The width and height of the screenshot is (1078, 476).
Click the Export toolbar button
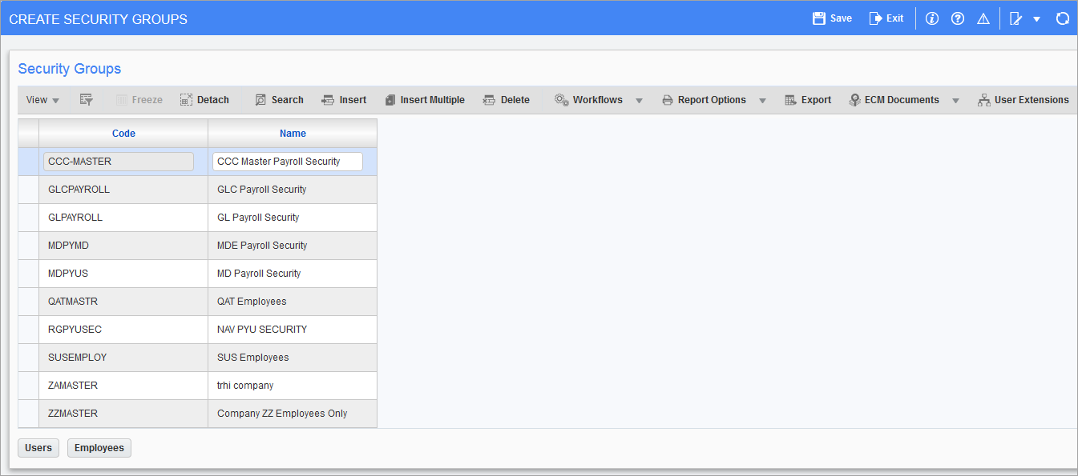click(807, 100)
